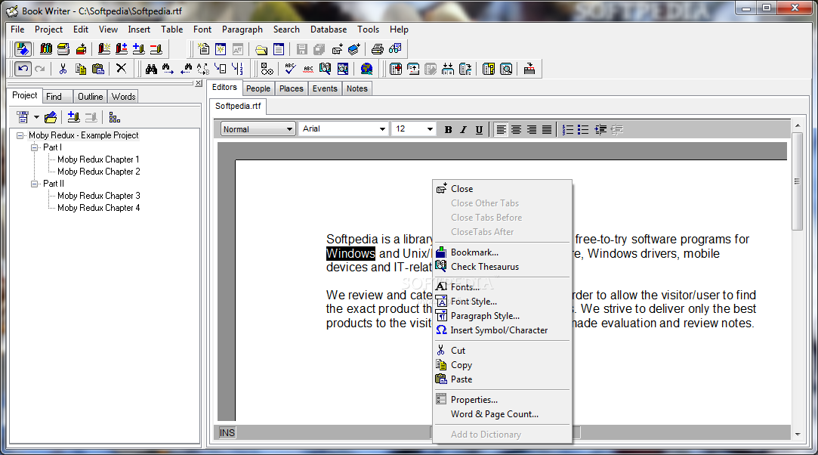Close the left Project panel with X
Image resolution: width=818 pixels, height=455 pixels.
pyautogui.click(x=199, y=83)
